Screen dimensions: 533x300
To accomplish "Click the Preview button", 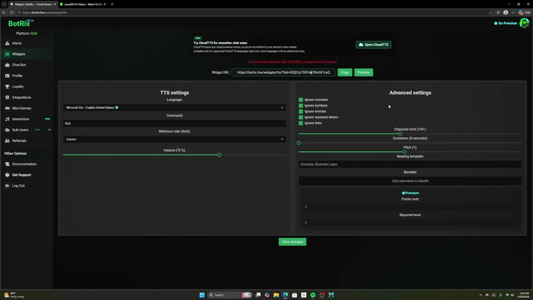I will click(364, 72).
